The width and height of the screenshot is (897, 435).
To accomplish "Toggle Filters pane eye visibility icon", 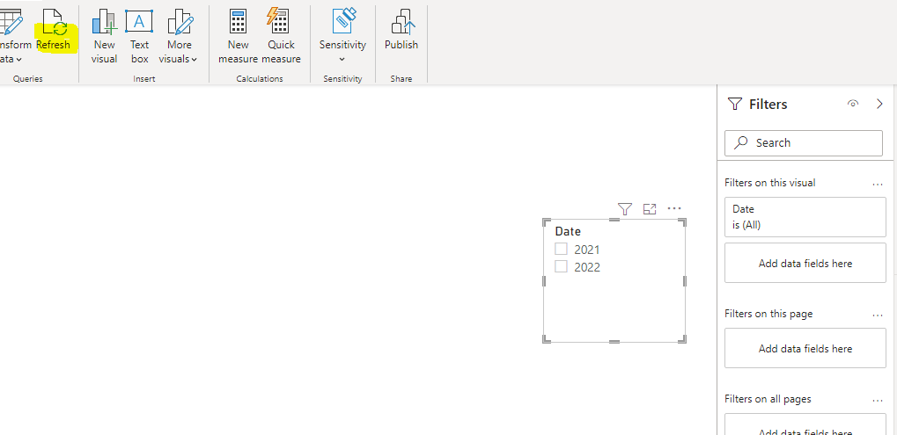I will (x=853, y=104).
